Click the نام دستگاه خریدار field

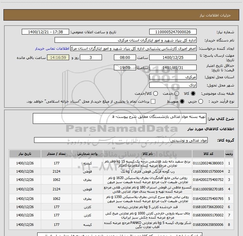pos(126,40)
